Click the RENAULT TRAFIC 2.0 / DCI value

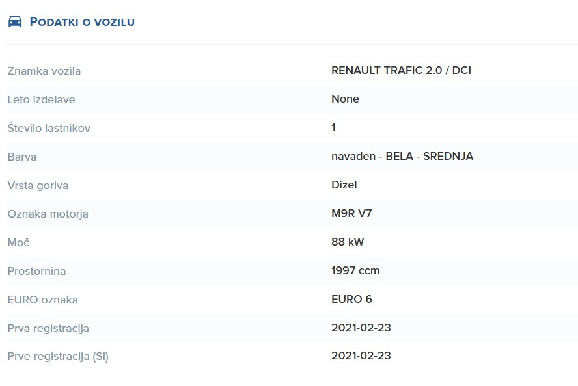point(401,70)
